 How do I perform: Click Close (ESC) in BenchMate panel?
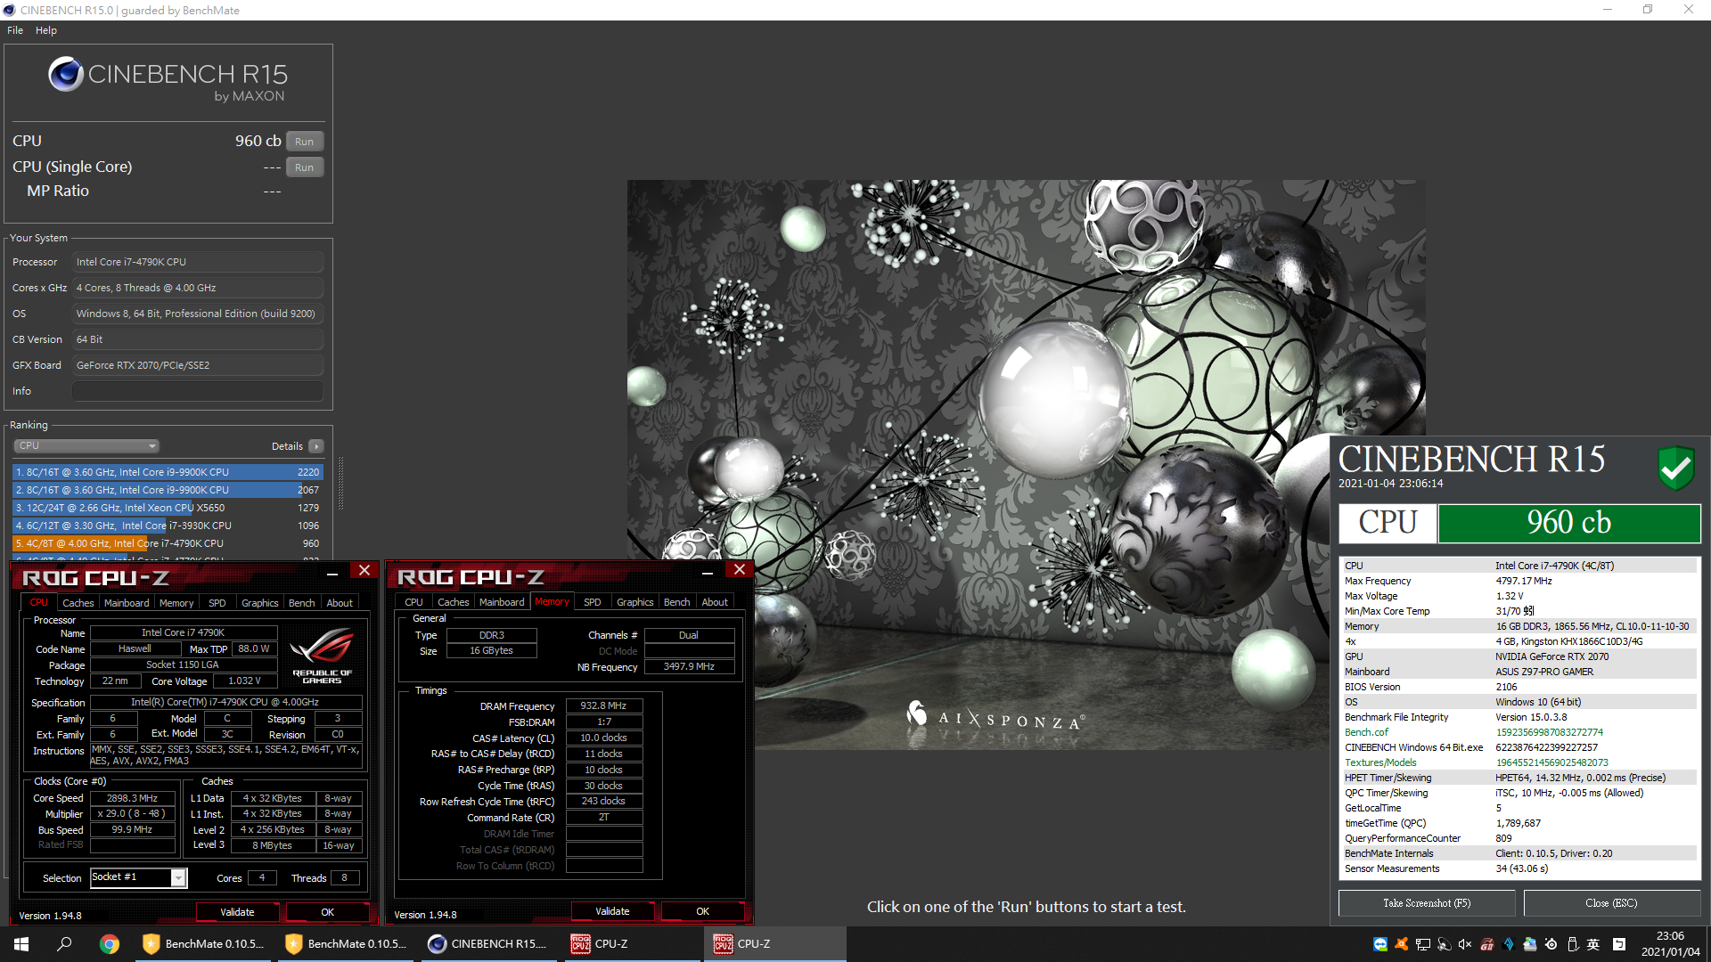pos(1611,903)
